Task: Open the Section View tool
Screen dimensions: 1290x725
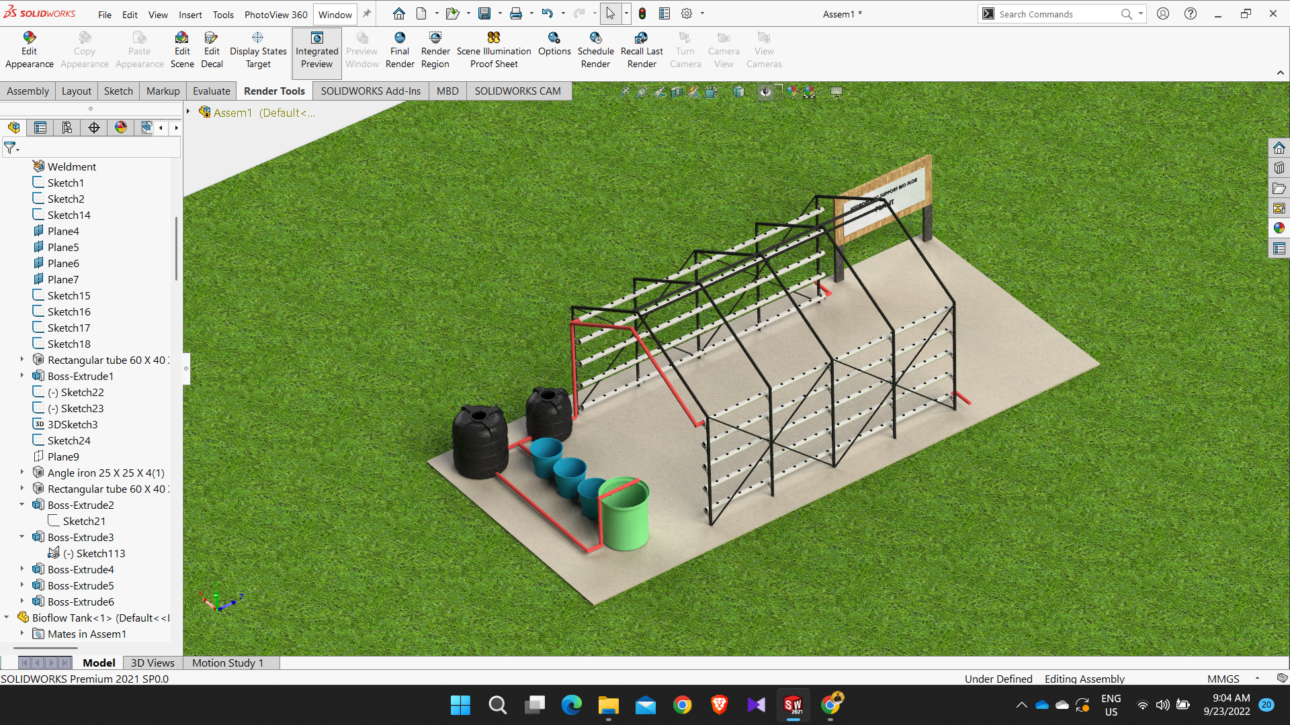Action: click(677, 92)
